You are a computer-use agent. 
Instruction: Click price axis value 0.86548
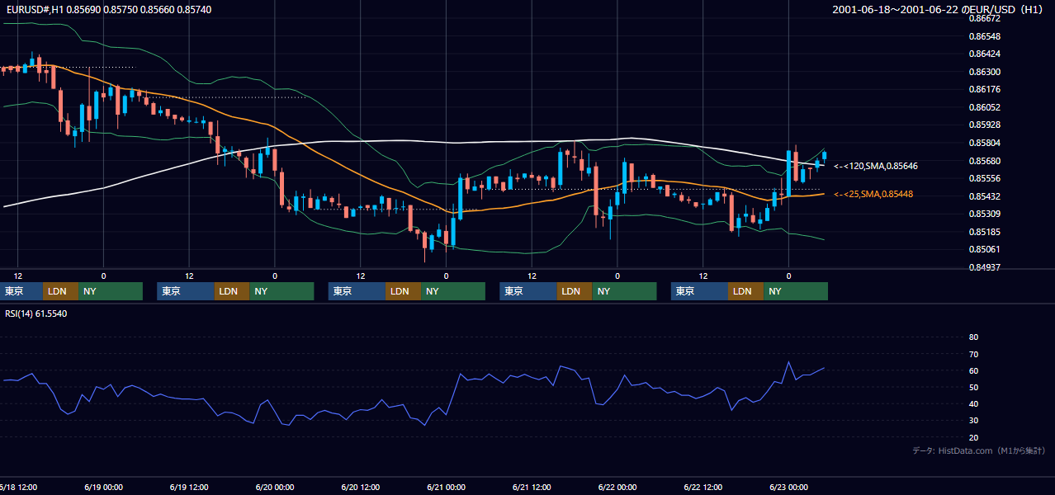pos(984,37)
